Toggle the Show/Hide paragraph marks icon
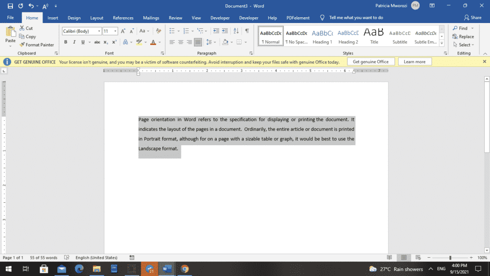490x276 pixels. point(247,31)
